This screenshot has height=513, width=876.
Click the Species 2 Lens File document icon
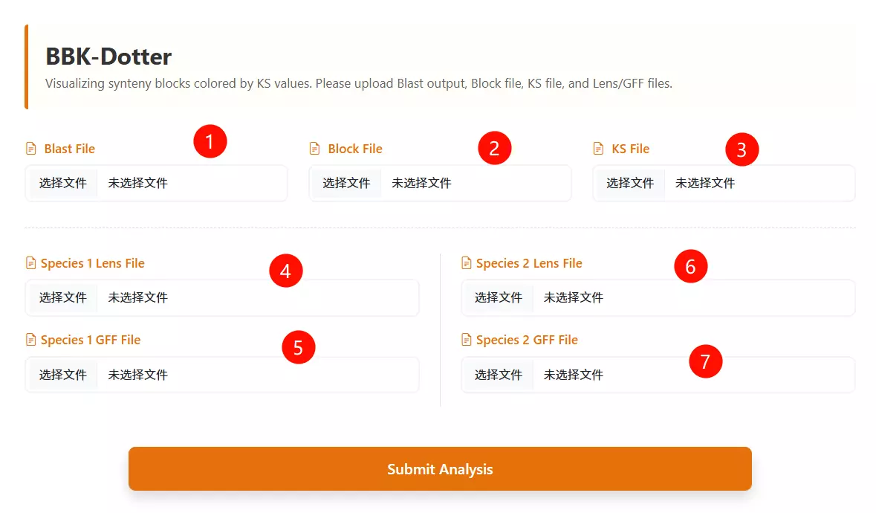pyautogui.click(x=467, y=263)
